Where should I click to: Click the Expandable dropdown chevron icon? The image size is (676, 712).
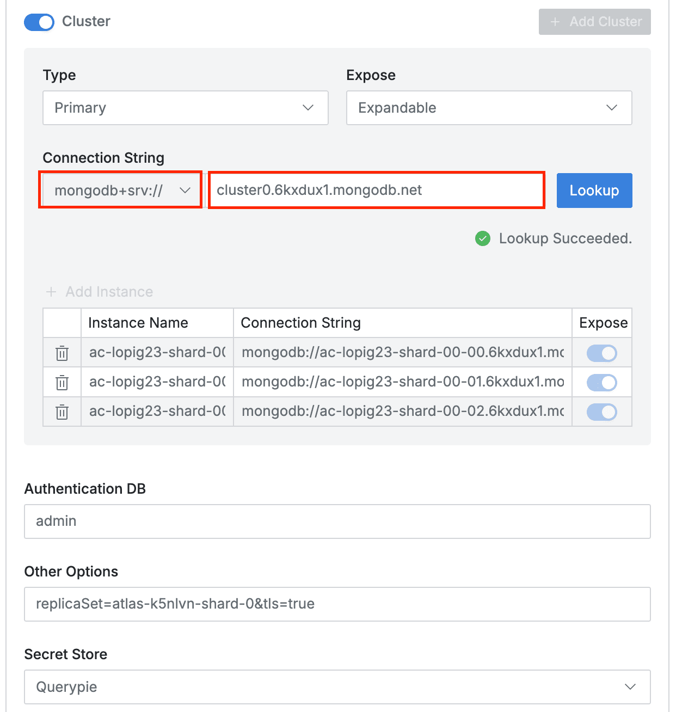(x=611, y=108)
